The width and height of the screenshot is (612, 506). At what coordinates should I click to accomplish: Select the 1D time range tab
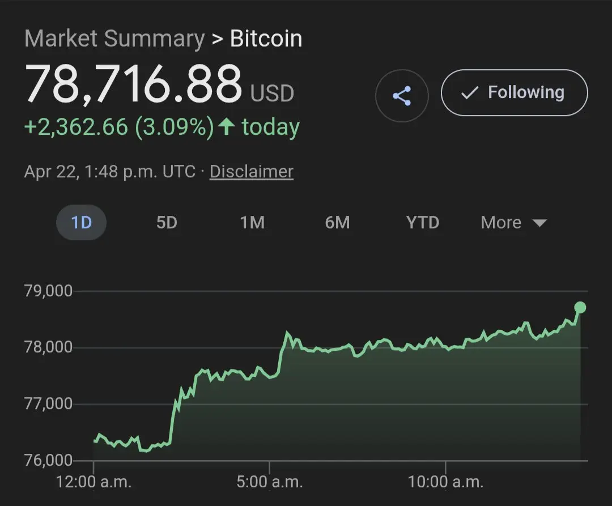81,223
